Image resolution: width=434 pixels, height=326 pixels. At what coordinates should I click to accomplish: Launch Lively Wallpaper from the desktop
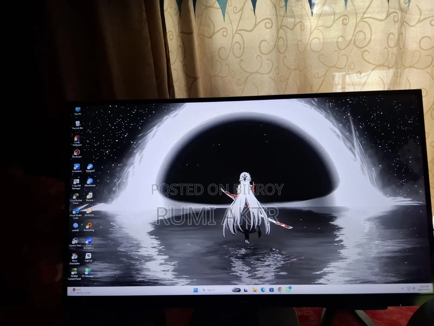pos(77,141)
